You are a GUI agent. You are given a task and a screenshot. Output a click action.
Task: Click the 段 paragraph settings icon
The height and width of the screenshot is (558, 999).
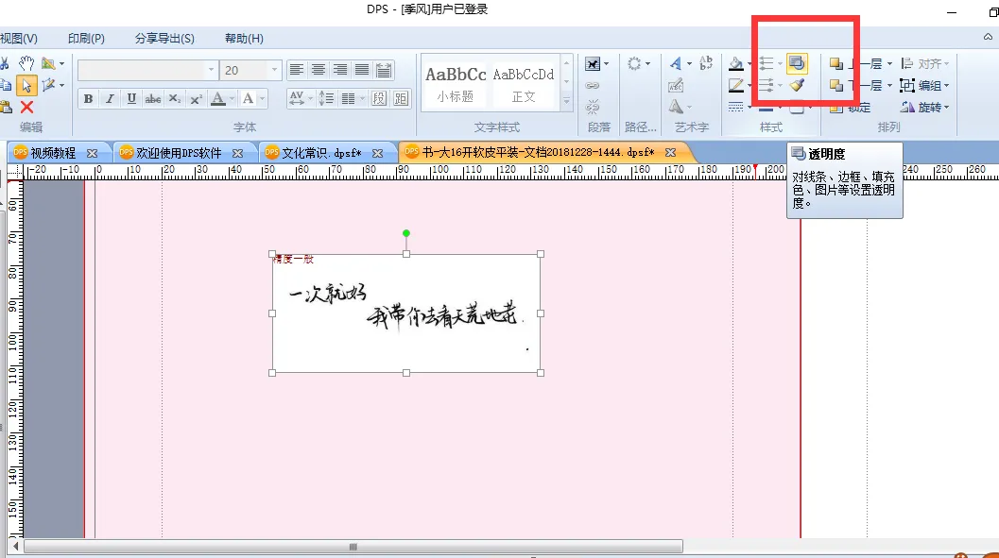[379, 98]
